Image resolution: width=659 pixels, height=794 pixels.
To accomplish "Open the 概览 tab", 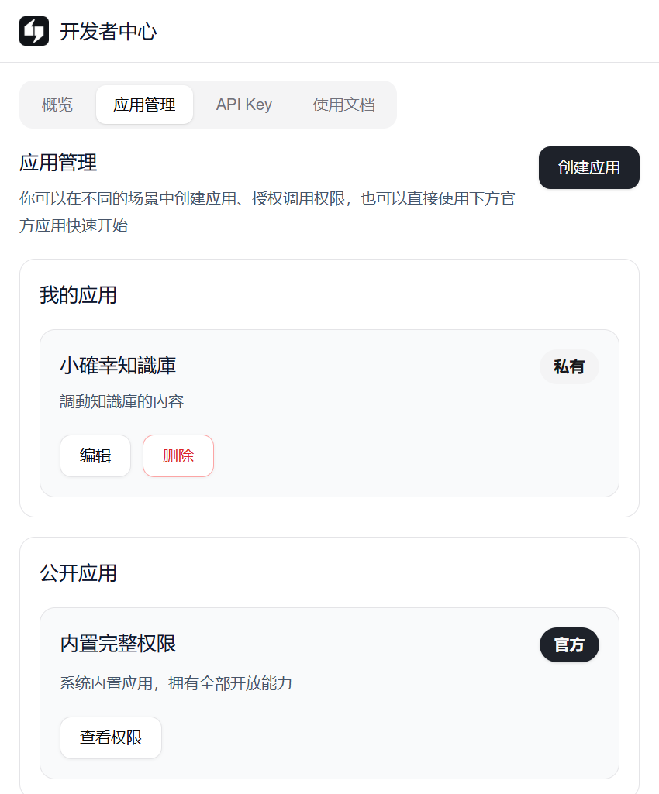I will pyautogui.click(x=55, y=105).
